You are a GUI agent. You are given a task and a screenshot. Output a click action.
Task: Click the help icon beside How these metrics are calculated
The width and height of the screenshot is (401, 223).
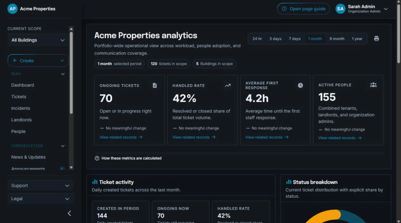click(x=97, y=158)
